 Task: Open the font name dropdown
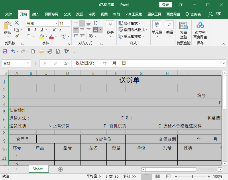56,23
